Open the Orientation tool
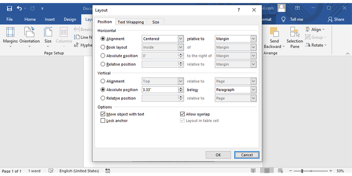The width and height of the screenshot is (352, 176). coord(29,37)
